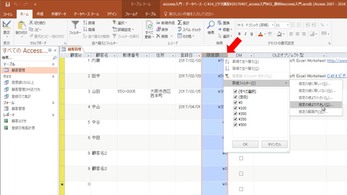This screenshot has height=195, width=347.
Task: Uncheck ¥0 filter checkbox
Action: click(x=235, y=102)
